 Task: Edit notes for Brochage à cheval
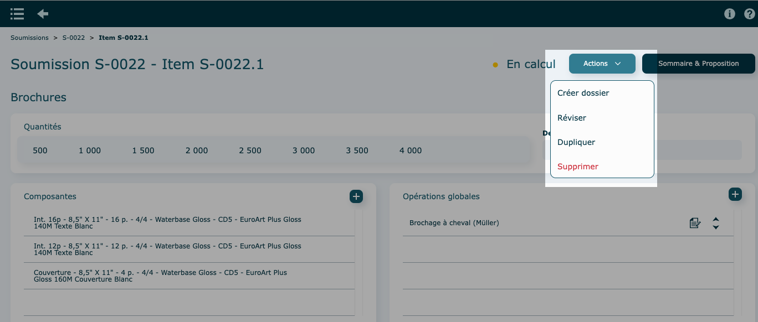(x=695, y=223)
